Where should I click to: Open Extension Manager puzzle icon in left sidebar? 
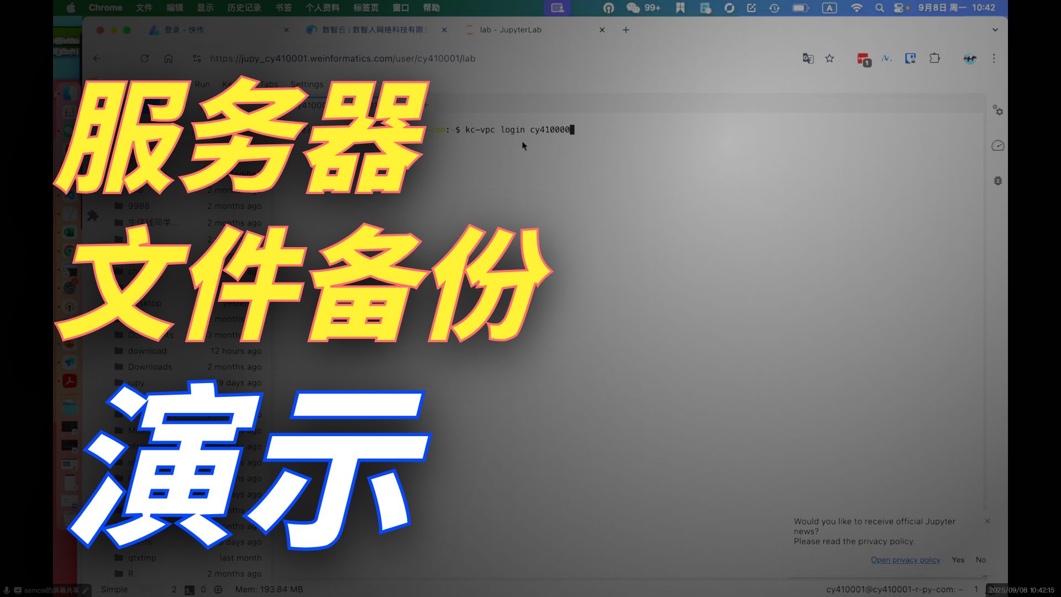[93, 216]
